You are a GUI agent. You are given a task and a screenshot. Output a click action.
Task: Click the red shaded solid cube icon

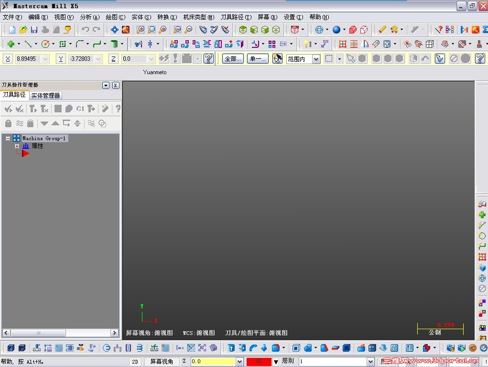click(x=353, y=30)
